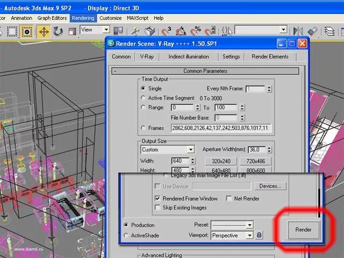Open the Layer Manager icon

pyautogui.click(x=329, y=31)
